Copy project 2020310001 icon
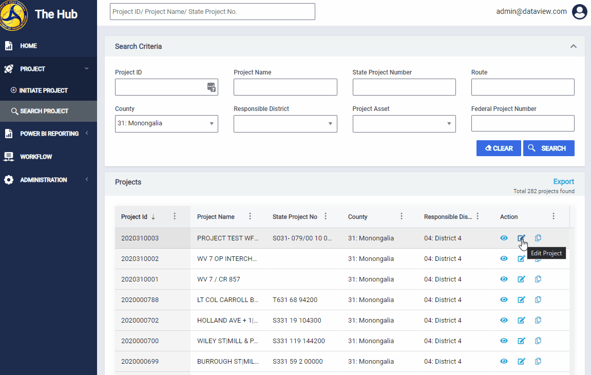Image resolution: width=591 pixels, height=375 pixels. [x=538, y=279]
